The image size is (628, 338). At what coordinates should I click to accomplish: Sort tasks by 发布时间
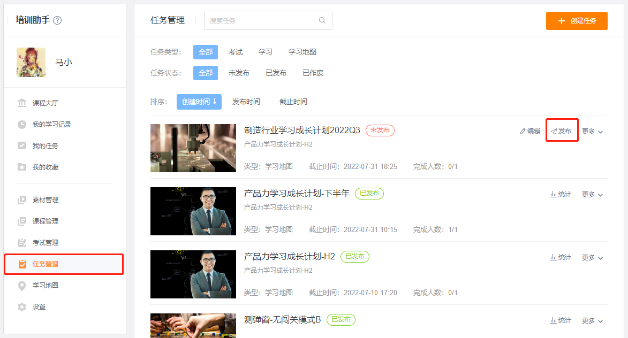coord(246,102)
